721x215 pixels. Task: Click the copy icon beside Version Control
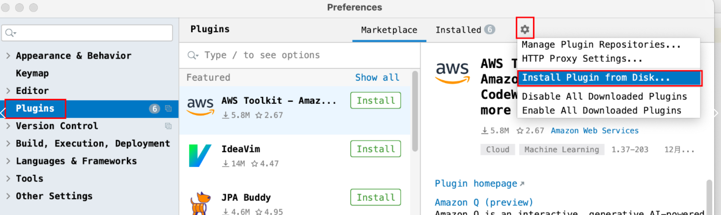pos(168,126)
